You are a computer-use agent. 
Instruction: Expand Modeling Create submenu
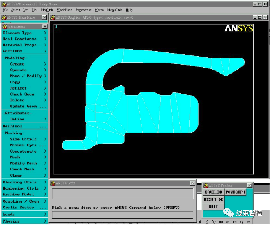coord(24,64)
